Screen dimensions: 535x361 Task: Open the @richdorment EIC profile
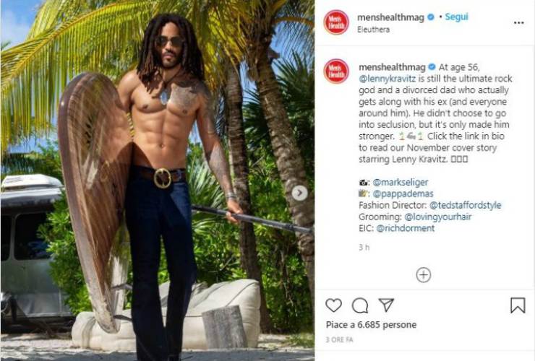pyautogui.click(x=406, y=228)
